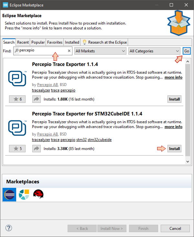Image resolution: width=194 pixels, height=237 pixels.
Task: Select the Eclipse Marketplace catalog icon
Action: [9, 195]
